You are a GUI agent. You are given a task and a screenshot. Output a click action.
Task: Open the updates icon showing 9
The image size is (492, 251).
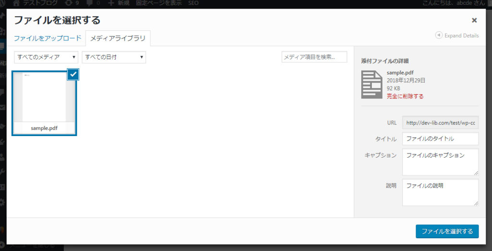(x=69, y=3)
